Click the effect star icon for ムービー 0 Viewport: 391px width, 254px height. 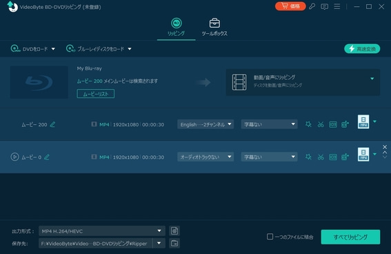click(x=308, y=157)
